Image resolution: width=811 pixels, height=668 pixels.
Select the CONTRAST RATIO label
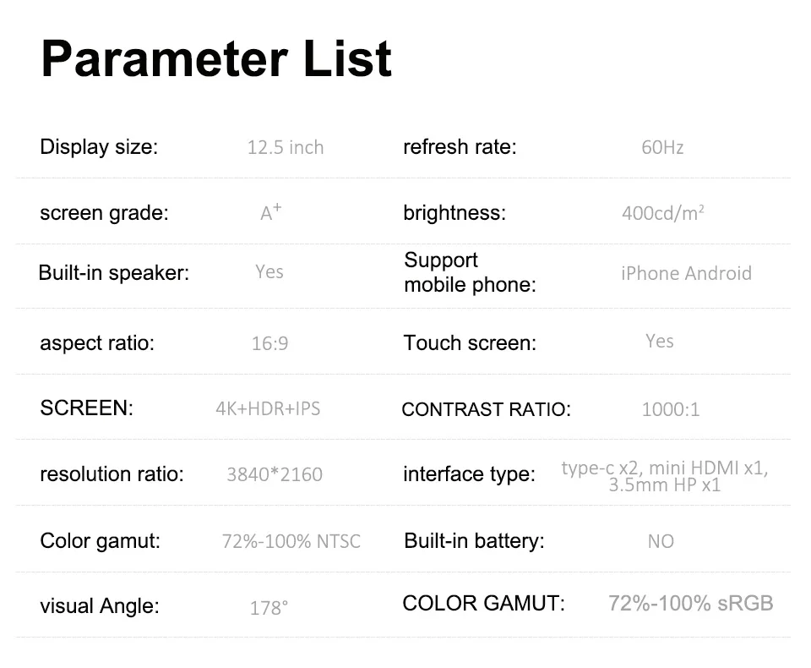click(487, 409)
